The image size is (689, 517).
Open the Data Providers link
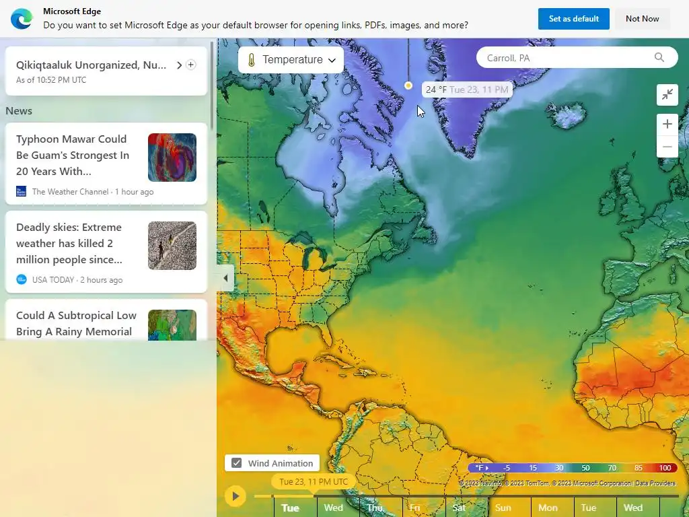coord(655,483)
